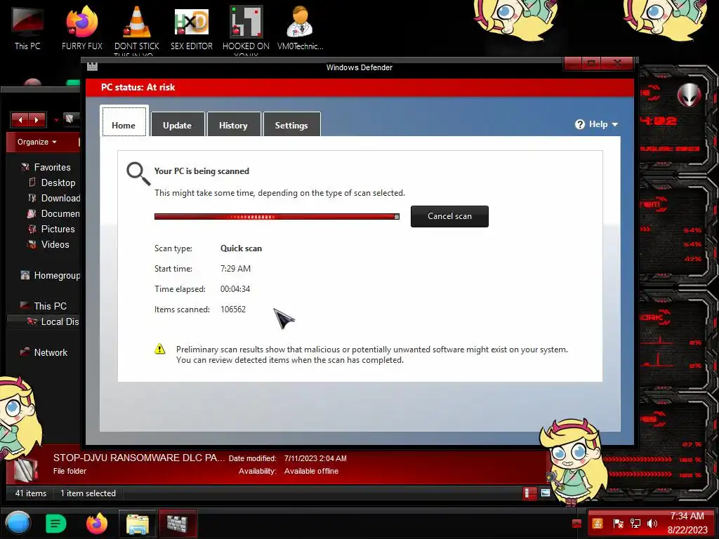Click the Explorer details view icon

pyautogui.click(x=529, y=493)
